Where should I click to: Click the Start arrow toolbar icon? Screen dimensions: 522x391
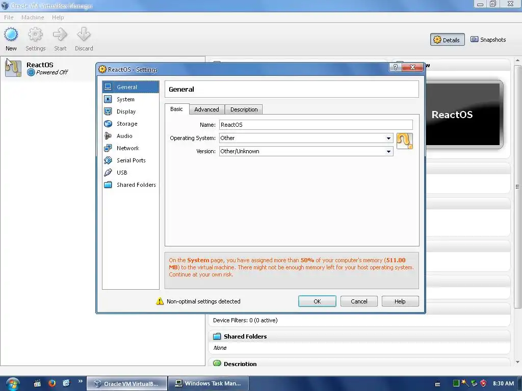click(60, 39)
